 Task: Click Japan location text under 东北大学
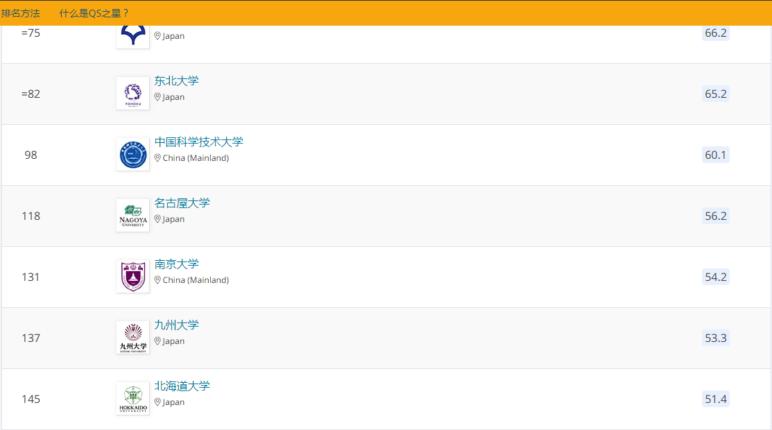pos(173,97)
